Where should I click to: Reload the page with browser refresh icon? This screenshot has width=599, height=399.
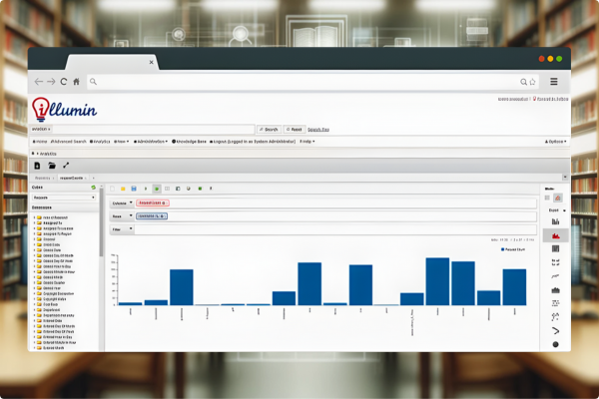pos(64,81)
